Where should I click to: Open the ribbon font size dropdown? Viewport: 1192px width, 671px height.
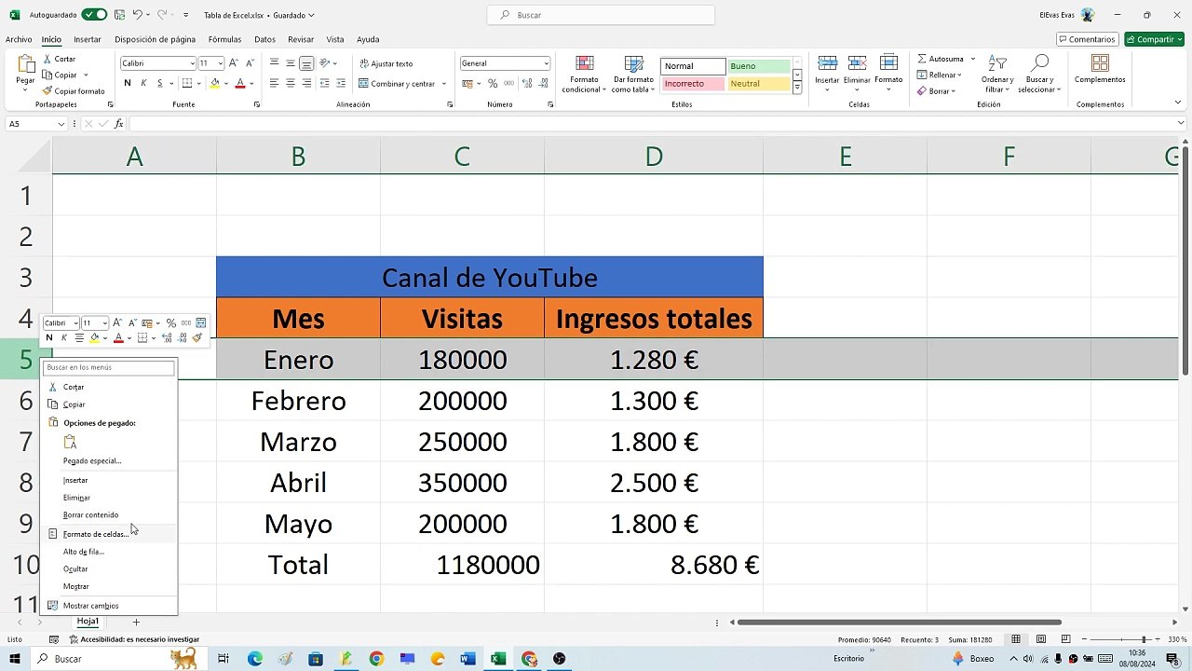[220, 63]
